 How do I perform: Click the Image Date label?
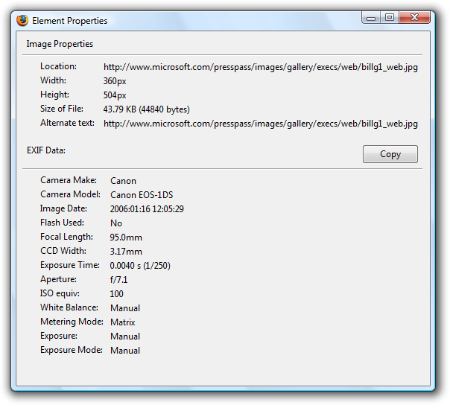pyautogui.click(x=63, y=208)
